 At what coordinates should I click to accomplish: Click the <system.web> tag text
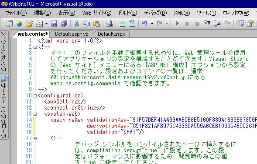tap(62, 114)
